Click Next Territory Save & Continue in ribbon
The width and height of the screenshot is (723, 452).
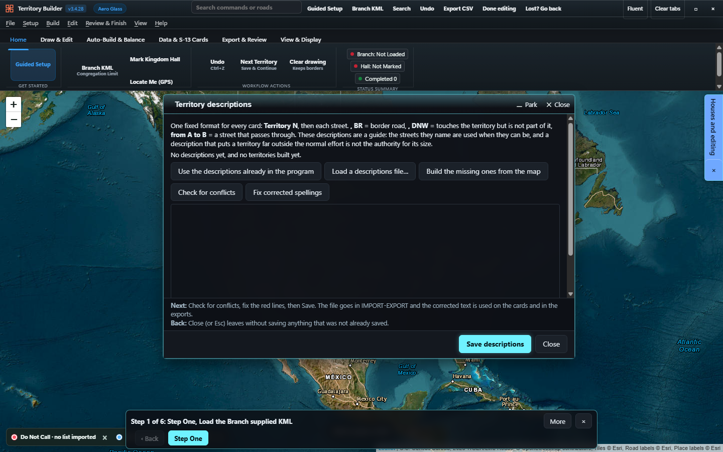[x=259, y=65]
